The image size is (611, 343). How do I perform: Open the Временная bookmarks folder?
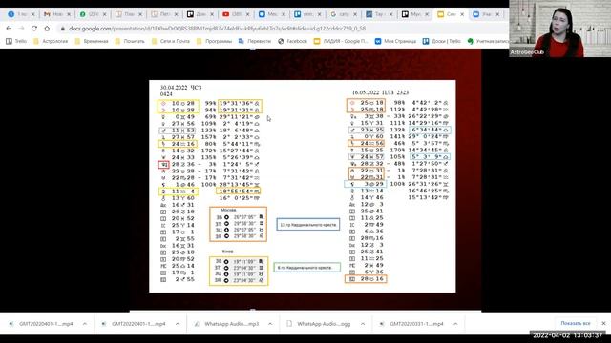(92, 41)
